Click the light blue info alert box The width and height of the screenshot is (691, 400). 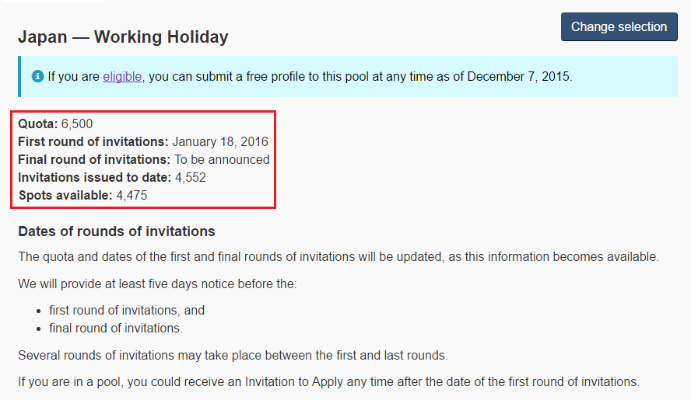[x=348, y=77]
